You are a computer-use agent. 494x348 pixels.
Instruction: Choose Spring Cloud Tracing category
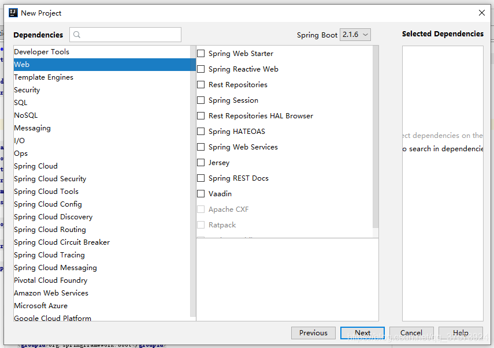click(102, 255)
